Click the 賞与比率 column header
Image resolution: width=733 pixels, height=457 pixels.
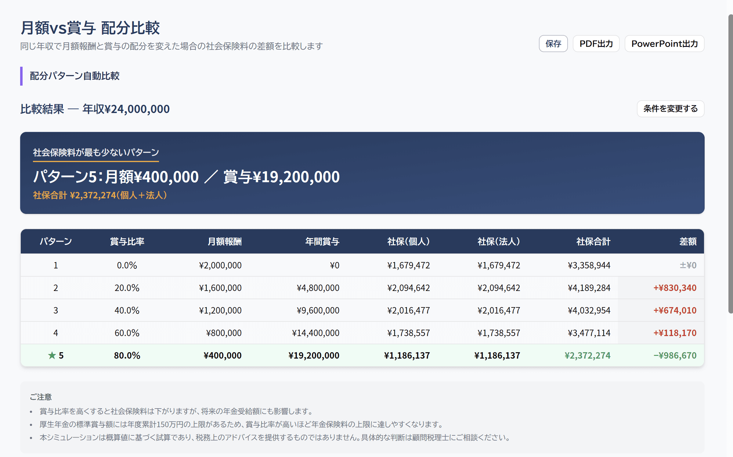click(127, 241)
